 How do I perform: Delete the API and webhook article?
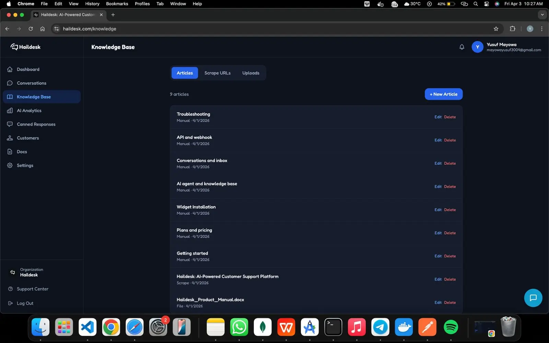450,140
